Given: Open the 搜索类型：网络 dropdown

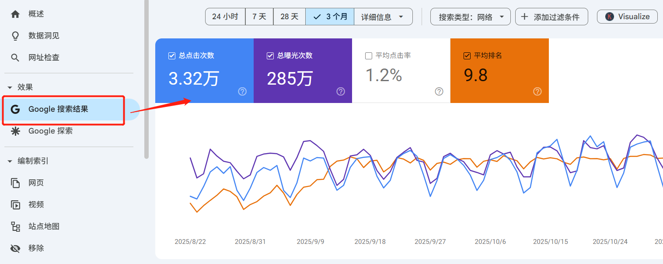Looking at the screenshot, I should click(470, 16).
